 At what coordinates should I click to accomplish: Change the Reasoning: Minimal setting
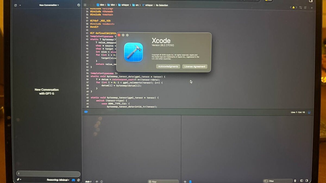pyautogui.click(x=58, y=180)
